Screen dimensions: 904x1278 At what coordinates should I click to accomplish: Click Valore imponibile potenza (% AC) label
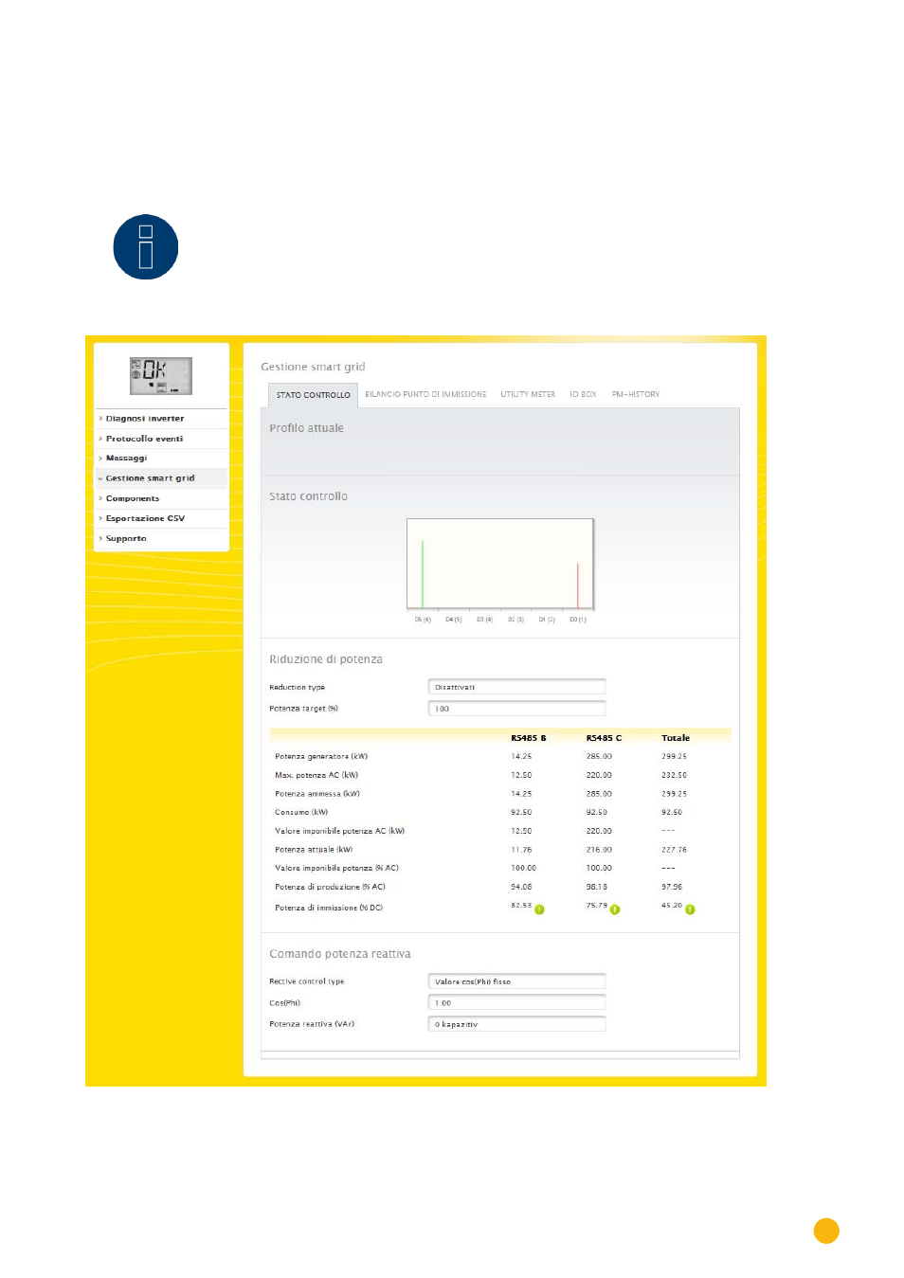click(337, 868)
